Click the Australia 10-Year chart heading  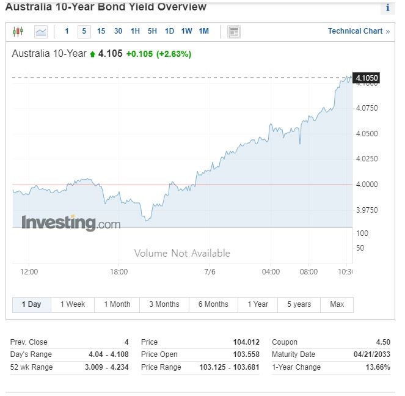pyautogui.click(x=49, y=54)
